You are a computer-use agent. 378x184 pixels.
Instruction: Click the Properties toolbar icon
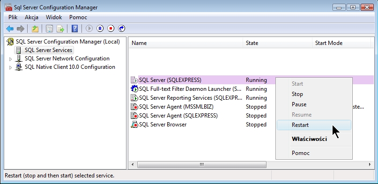pyautogui.click(x=50, y=29)
